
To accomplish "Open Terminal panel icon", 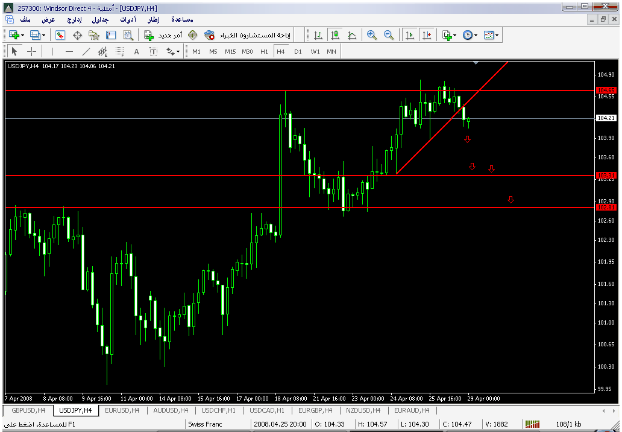I will [x=111, y=36].
